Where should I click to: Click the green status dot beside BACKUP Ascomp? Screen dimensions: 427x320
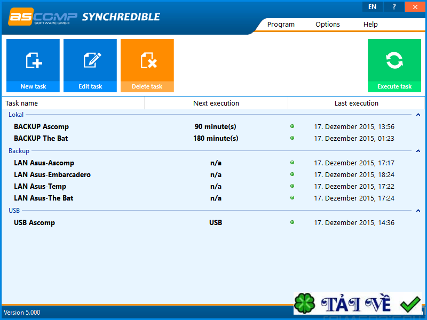tap(292, 126)
